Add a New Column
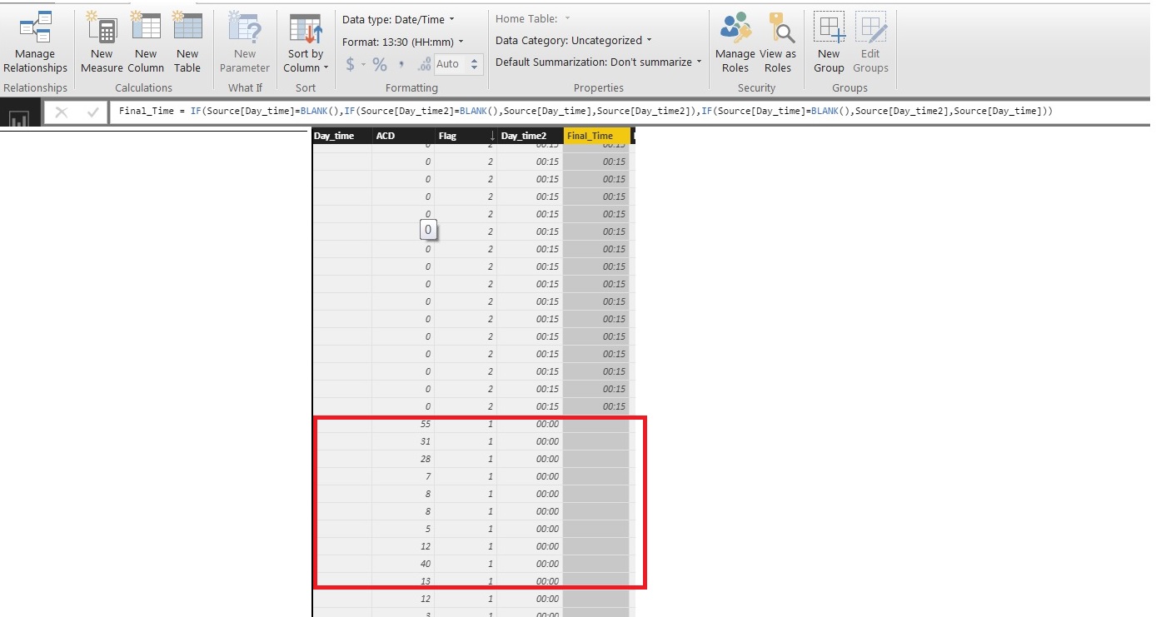The image size is (1156, 617). pos(146,43)
